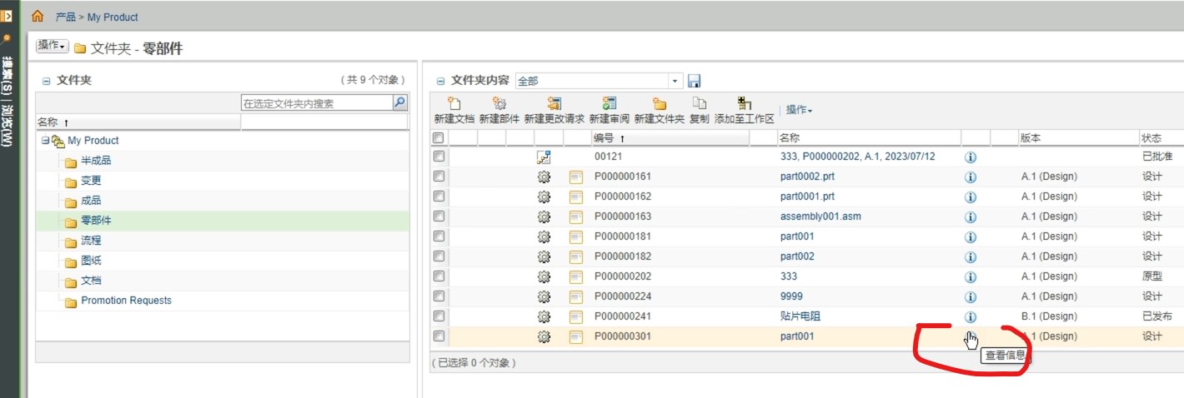Select the 流程 folder
Viewport: 1184px width, 398px height.
point(91,241)
